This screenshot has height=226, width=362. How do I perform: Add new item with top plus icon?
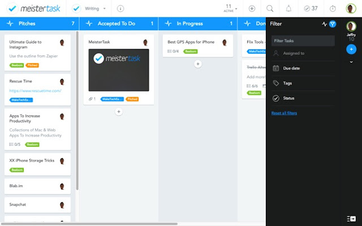pyautogui.click(x=252, y=8)
